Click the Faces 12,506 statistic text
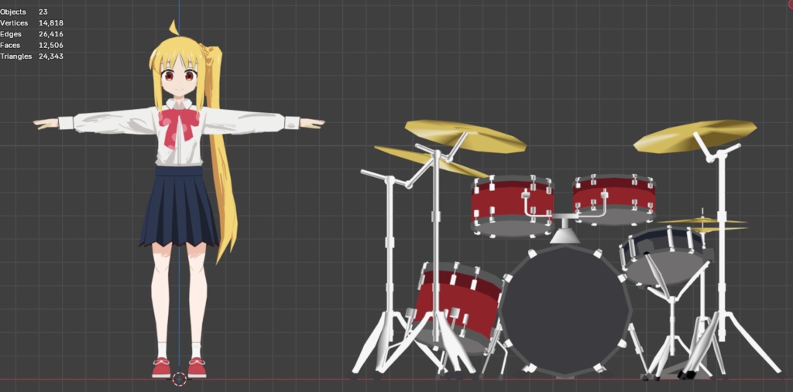Viewport: 793px width, 392px height. tap(31, 45)
